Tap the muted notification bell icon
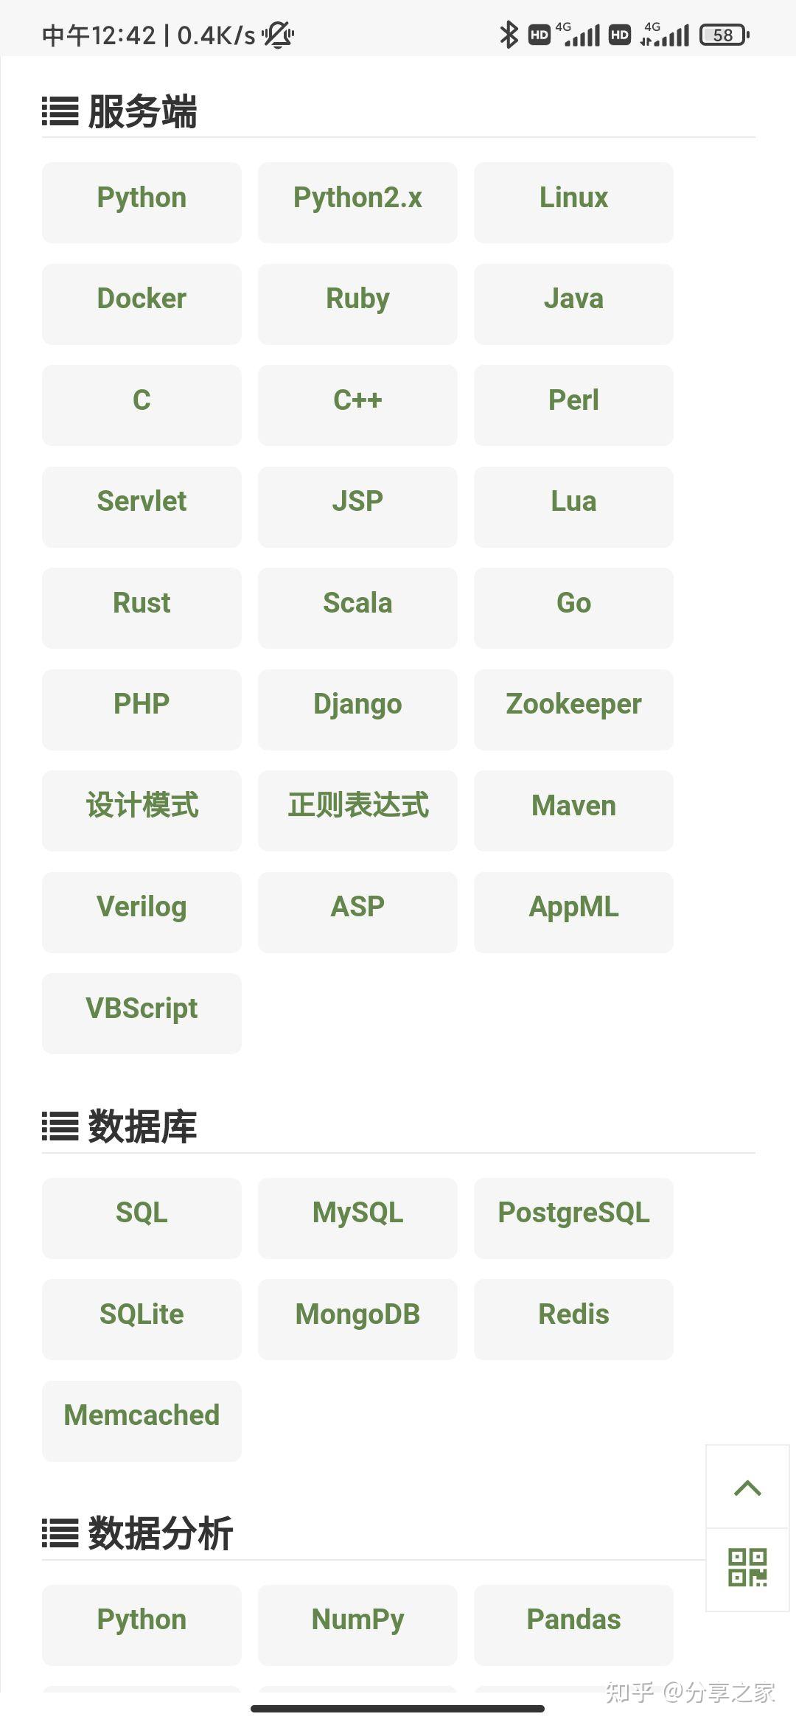 click(x=279, y=35)
